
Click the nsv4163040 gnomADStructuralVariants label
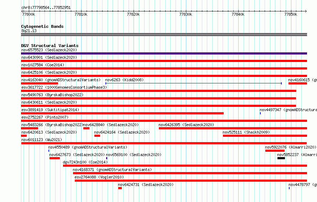click(x=61, y=80)
